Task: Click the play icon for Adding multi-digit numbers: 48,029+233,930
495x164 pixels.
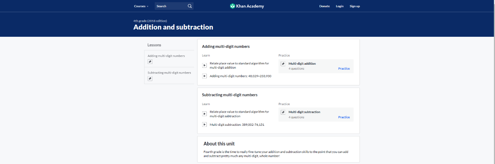Action: pyautogui.click(x=204, y=76)
